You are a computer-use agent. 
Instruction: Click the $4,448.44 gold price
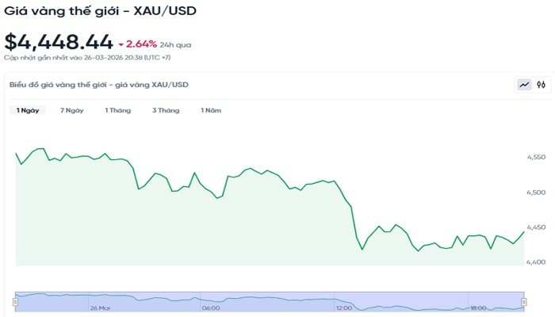point(57,41)
